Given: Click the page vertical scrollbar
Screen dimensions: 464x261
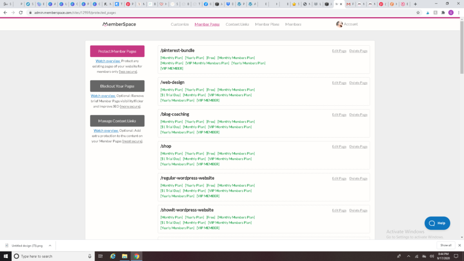Looking at the screenshot, I should point(462,47).
